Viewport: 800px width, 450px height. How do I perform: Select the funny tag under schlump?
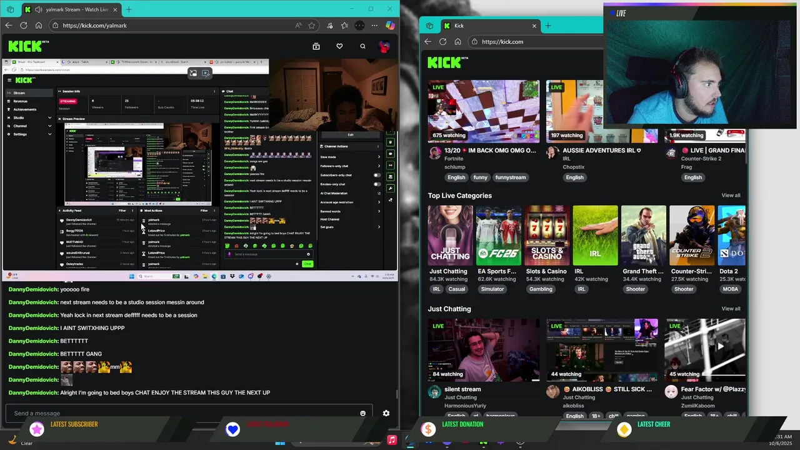coord(480,177)
